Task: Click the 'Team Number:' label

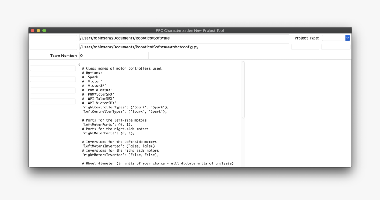Action: coord(64,56)
